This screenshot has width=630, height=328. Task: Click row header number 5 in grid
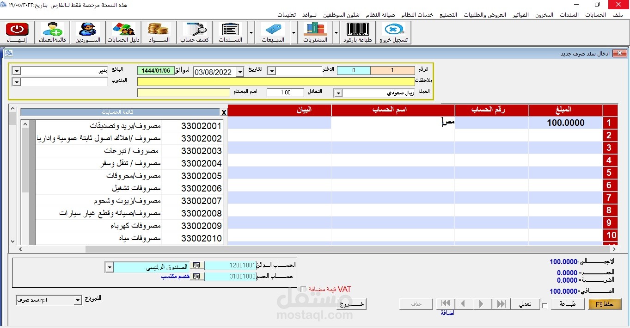610,173
